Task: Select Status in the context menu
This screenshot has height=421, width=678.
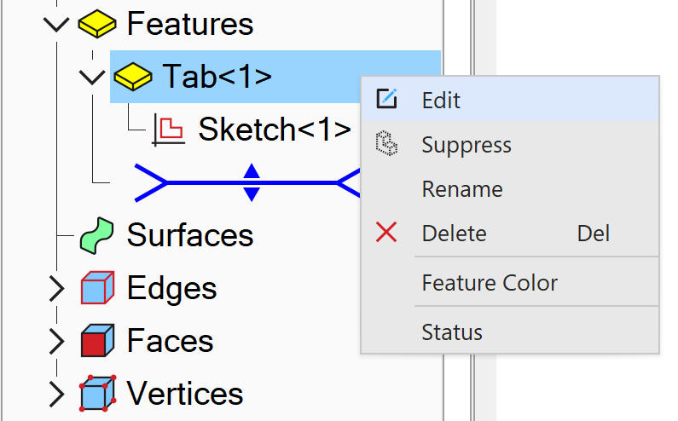Action: click(452, 332)
